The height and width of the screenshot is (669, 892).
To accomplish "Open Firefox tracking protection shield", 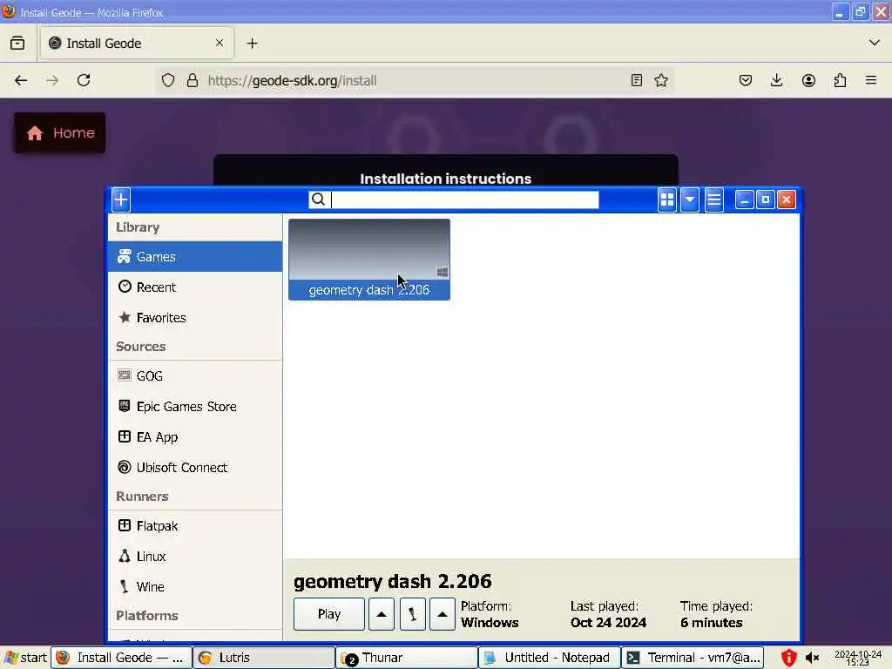I will pyautogui.click(x=168, y=81).
